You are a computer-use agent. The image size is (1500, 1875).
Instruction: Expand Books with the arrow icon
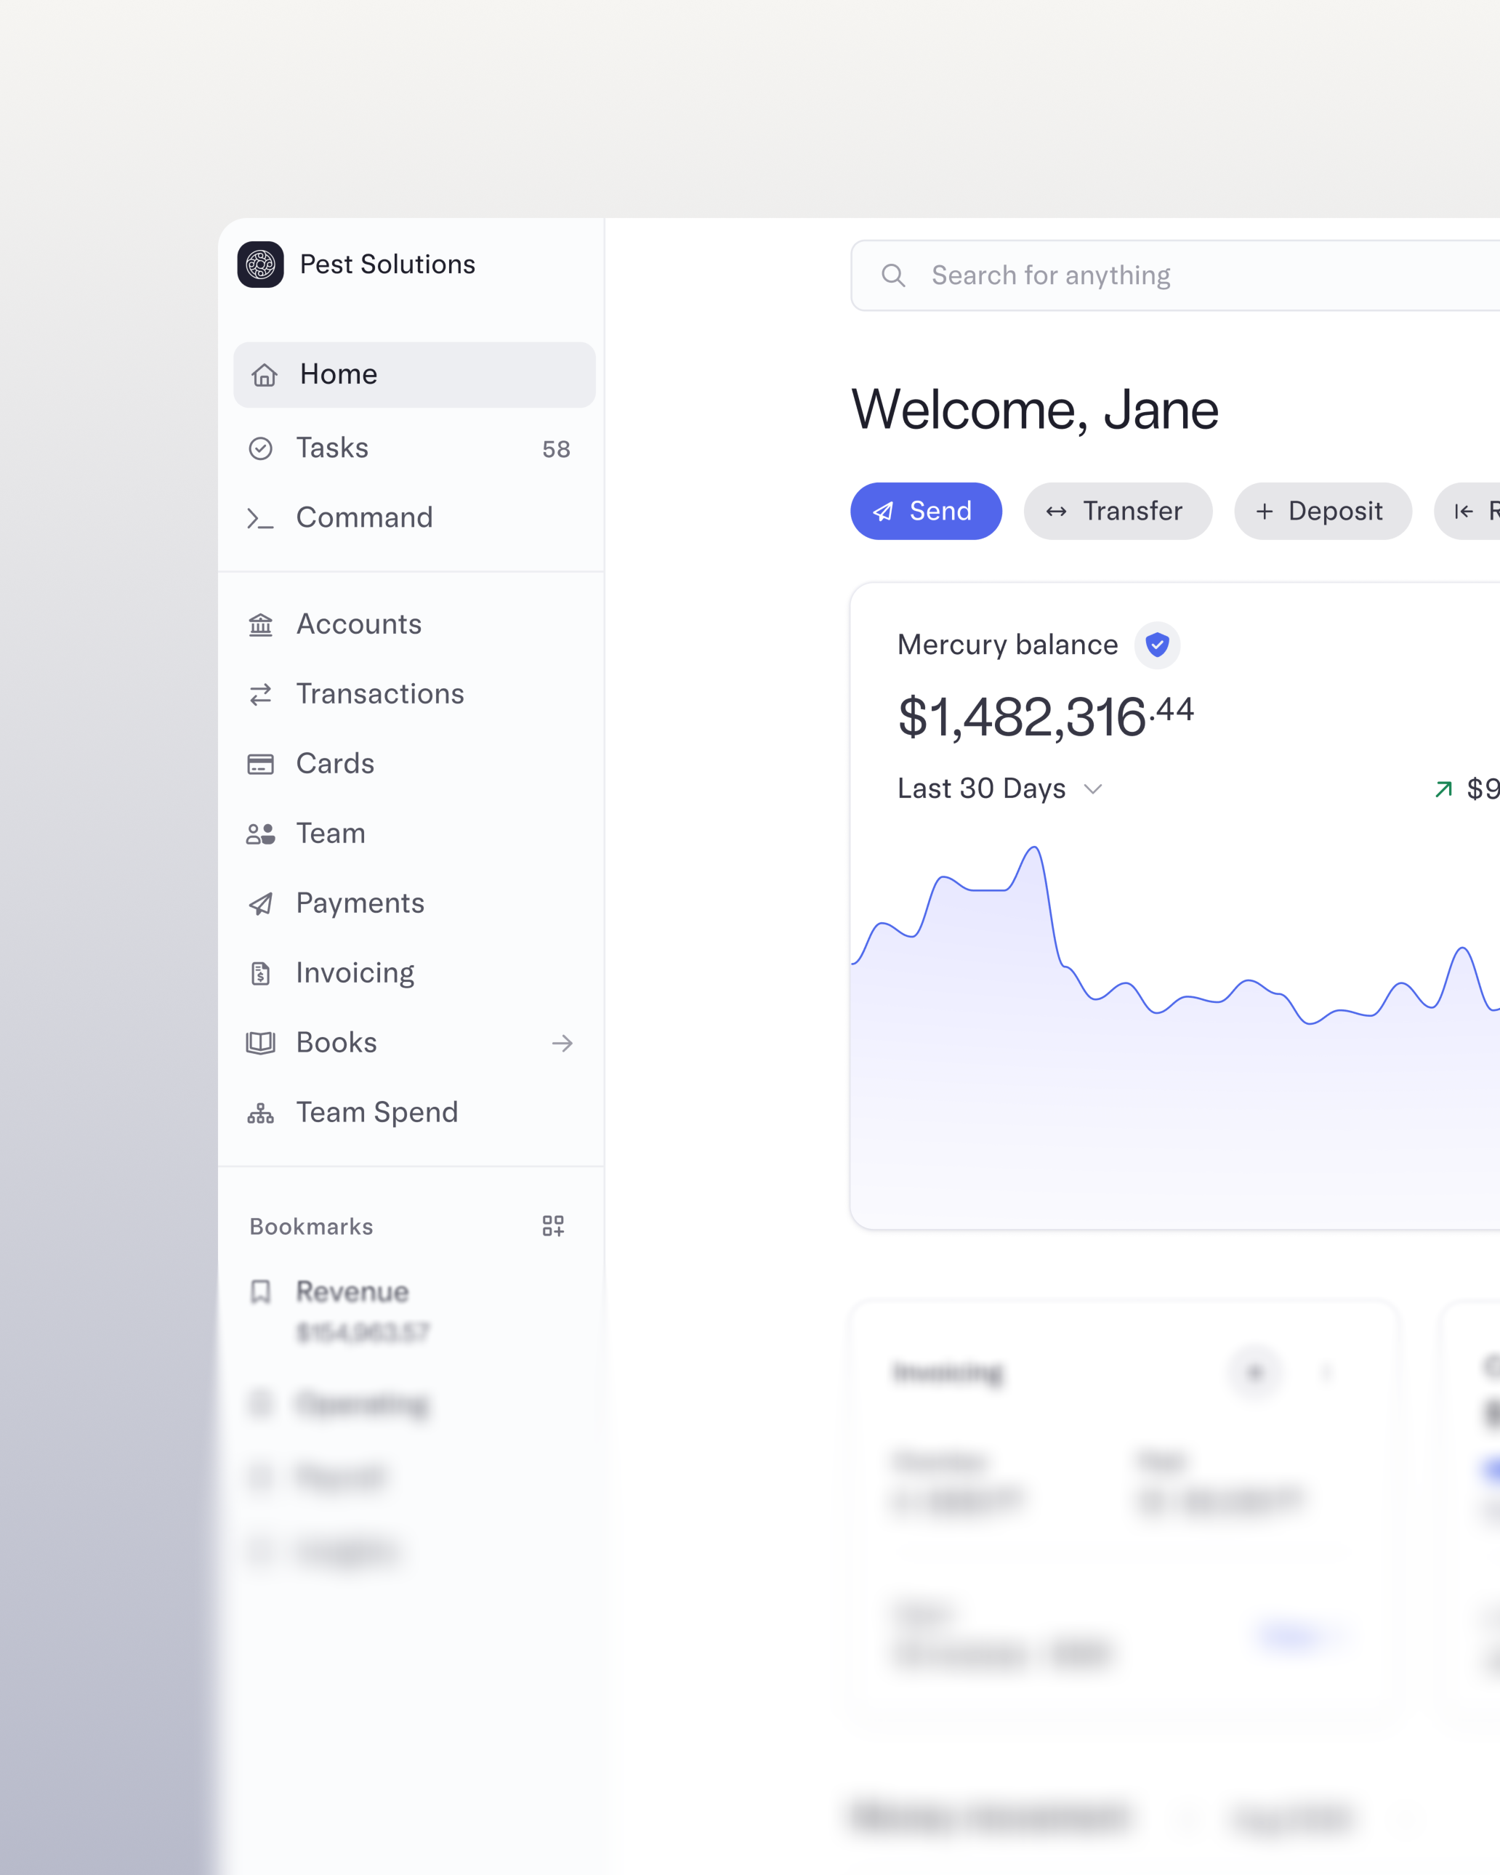pos(562,1043)
